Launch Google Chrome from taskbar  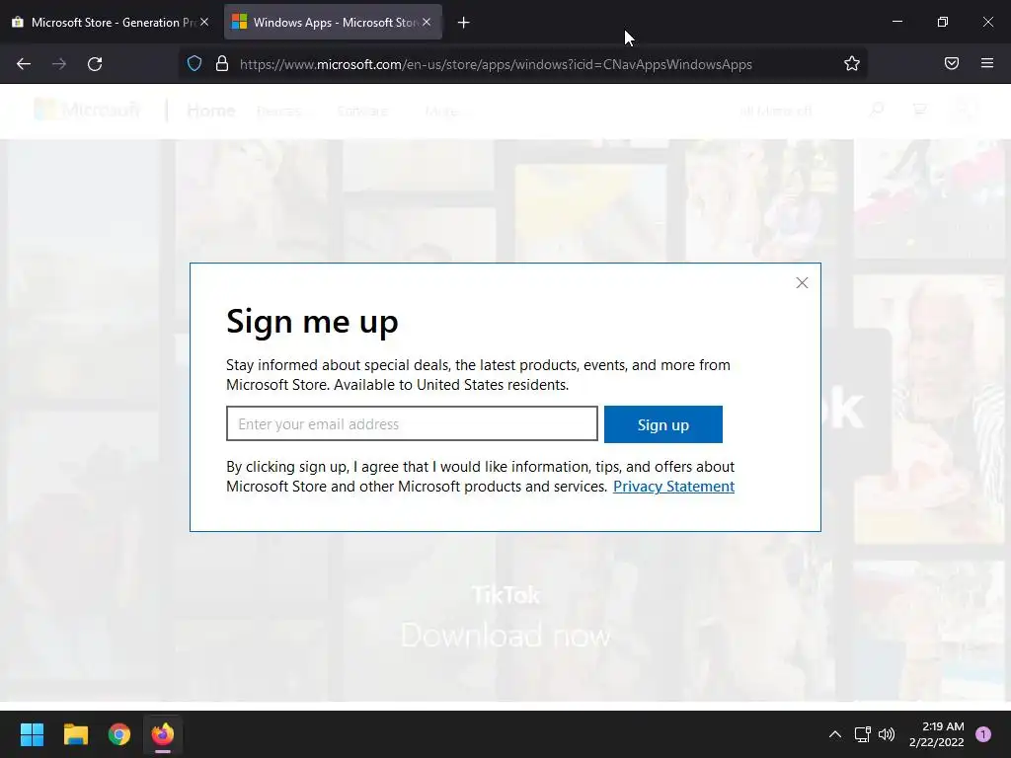(119, 734)
